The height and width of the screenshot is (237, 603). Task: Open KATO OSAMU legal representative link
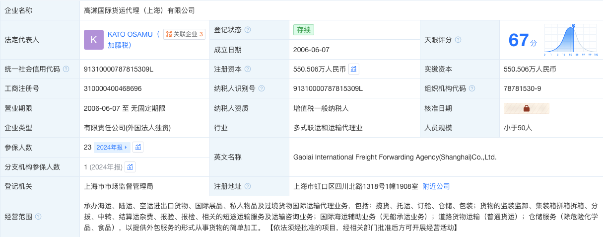(x=134, y=40)
